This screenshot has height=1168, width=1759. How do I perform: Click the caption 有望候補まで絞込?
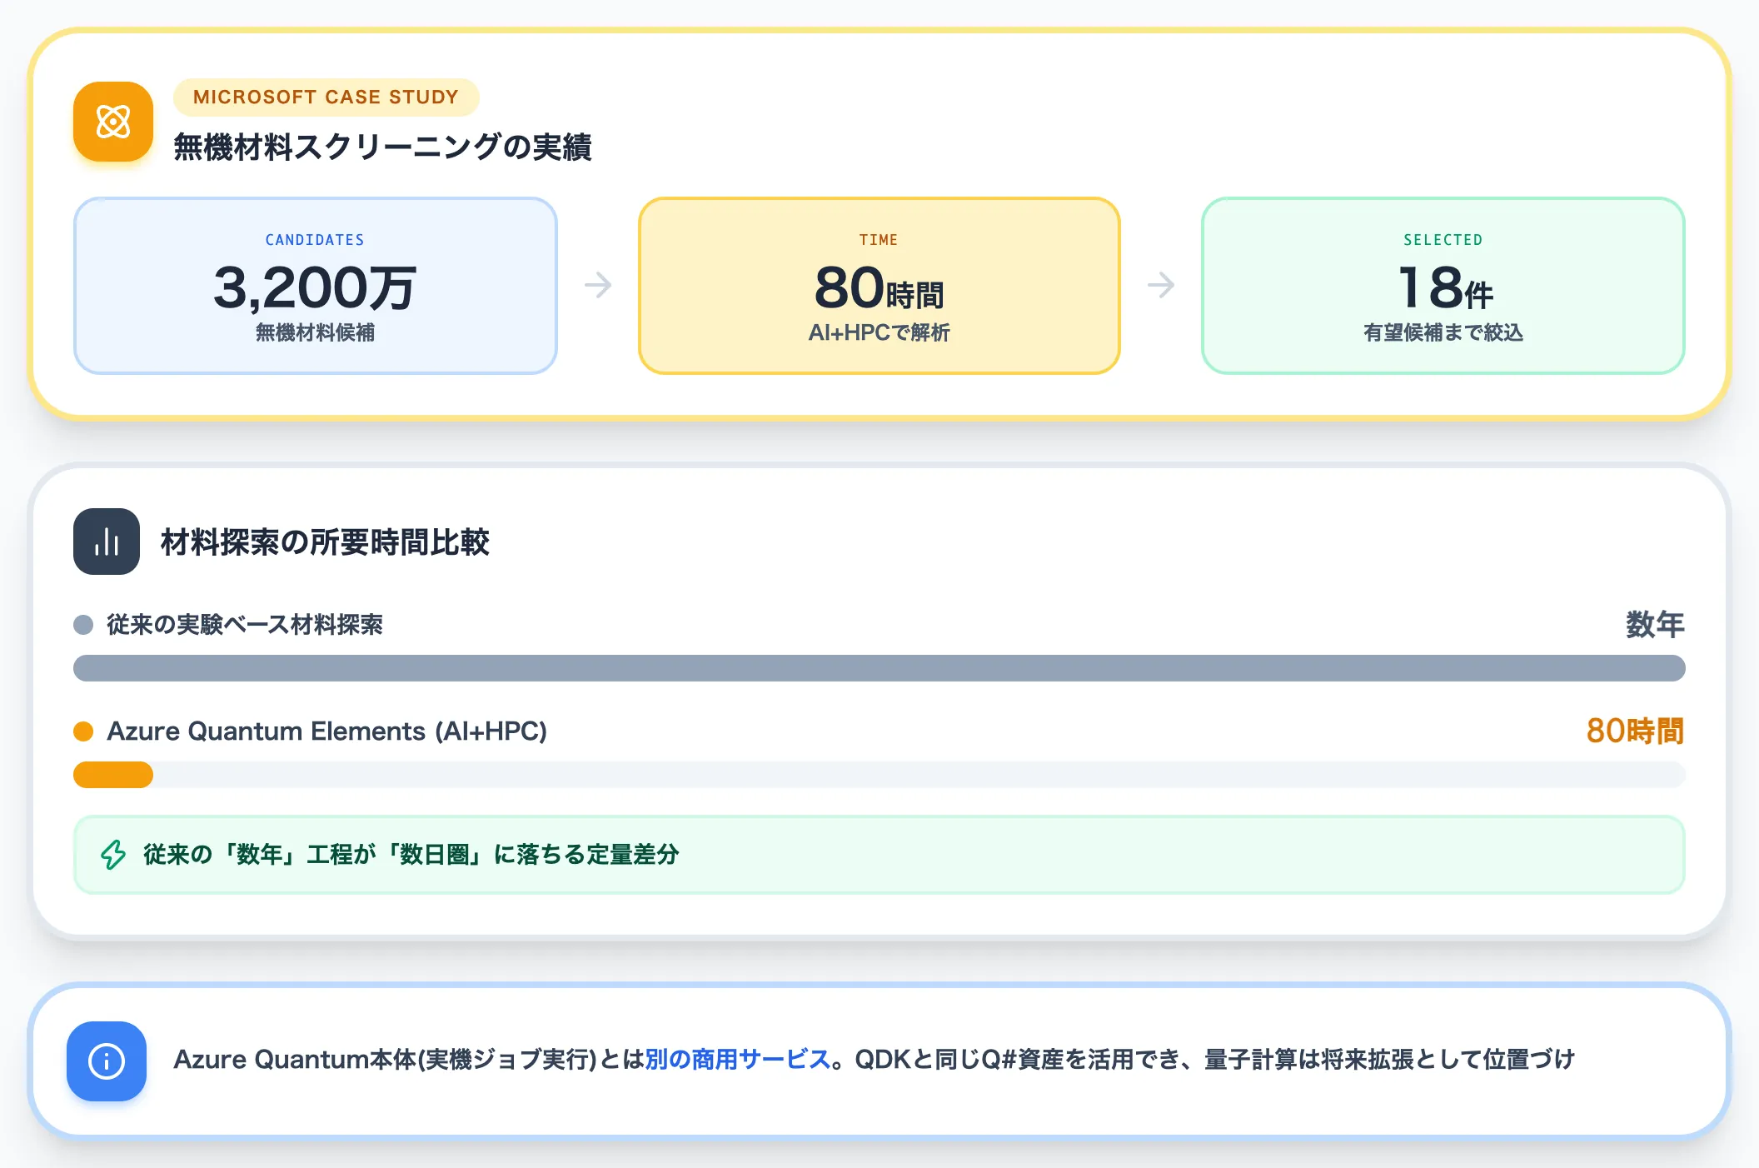pyautogui.click(x=1443, y=332)
